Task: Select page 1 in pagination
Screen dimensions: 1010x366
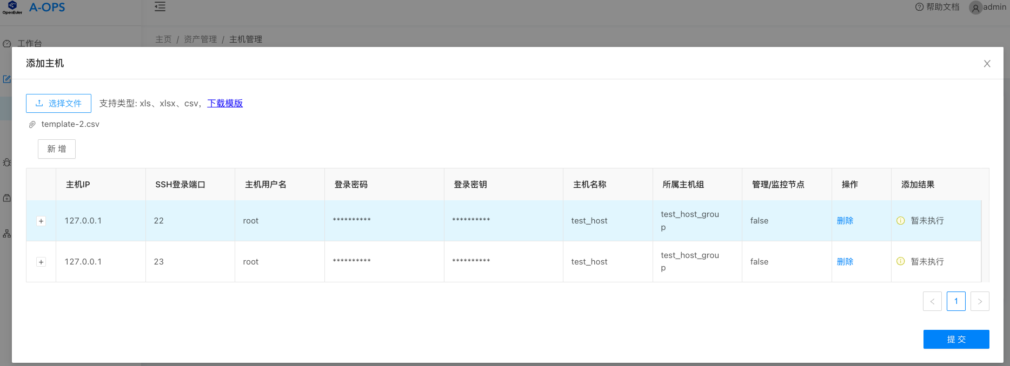Action: pos(956,301)
